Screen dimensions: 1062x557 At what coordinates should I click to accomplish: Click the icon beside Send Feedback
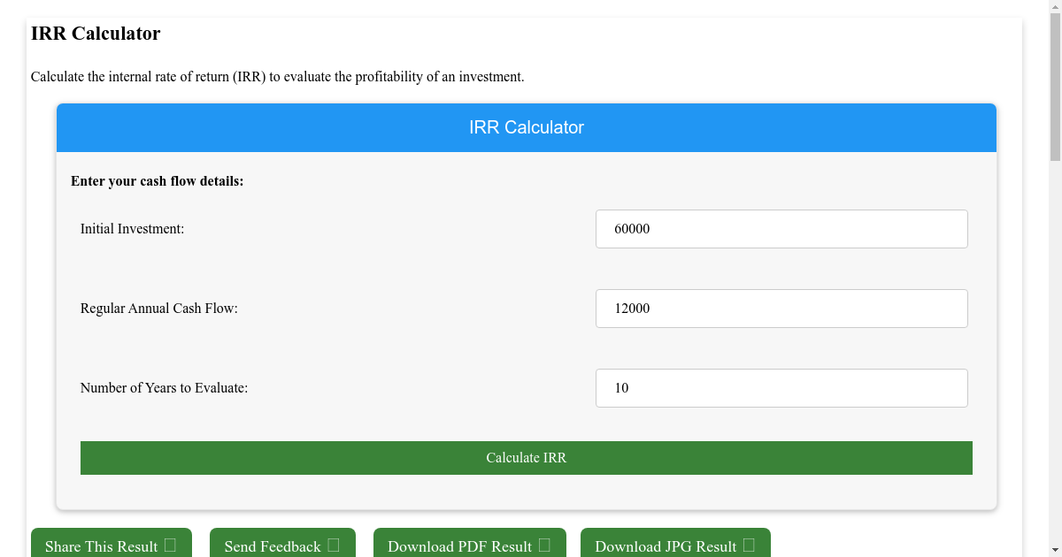(x=334, y=546)
